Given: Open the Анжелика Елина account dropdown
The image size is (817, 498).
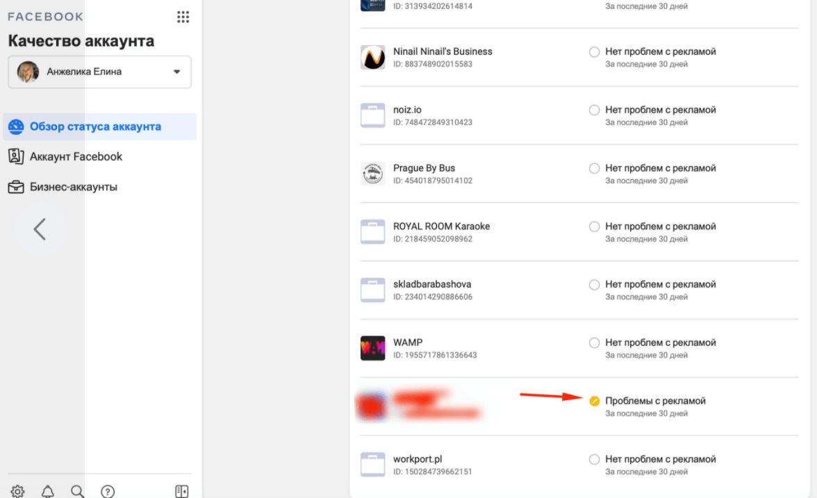Looking at the screenshot, I should click(99, 72).
